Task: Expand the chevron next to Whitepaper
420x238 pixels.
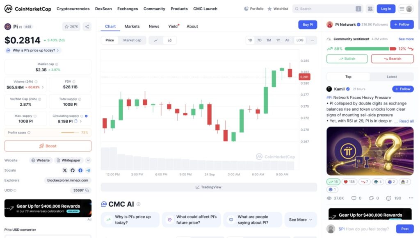Action: pos(88,161)
